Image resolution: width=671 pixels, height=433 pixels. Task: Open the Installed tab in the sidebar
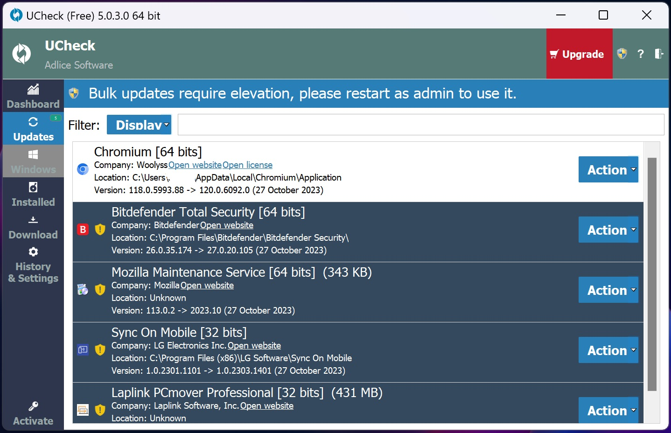(33, 195)
